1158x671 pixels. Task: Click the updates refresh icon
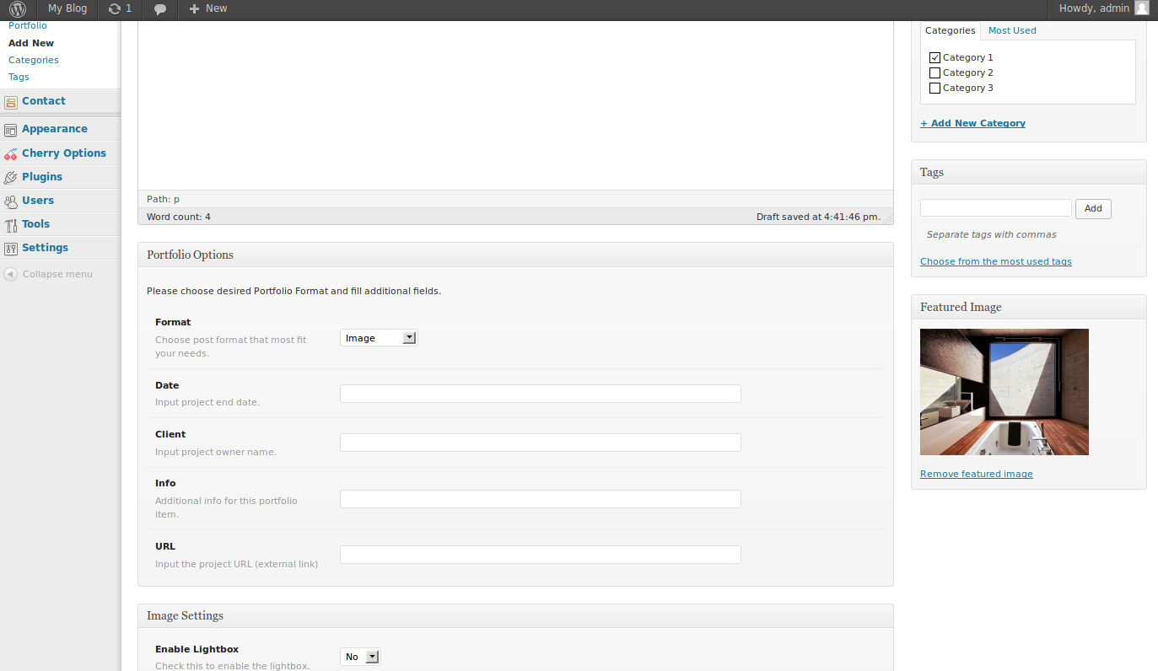[x=115, y=8]
